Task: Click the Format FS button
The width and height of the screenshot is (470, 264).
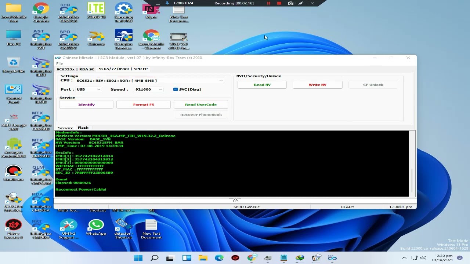Action: pos(144,104)
